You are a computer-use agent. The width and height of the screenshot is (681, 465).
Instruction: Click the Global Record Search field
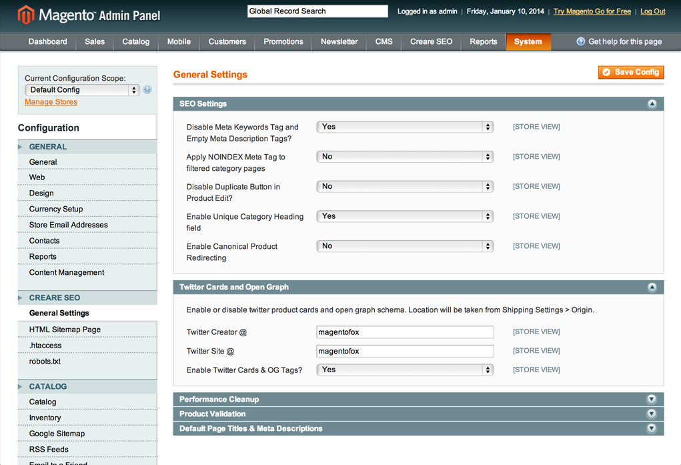317,11
